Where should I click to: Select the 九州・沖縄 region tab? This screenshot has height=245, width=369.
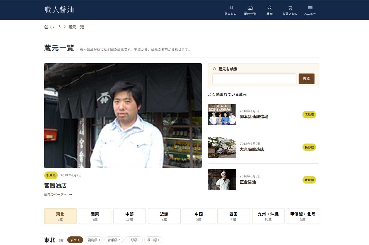[x=268, y=216]
